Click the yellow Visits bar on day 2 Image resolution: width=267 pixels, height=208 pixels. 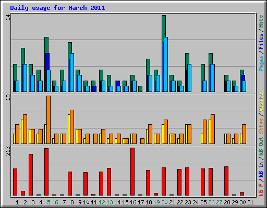pyautogui.click(x=22, y=132)
